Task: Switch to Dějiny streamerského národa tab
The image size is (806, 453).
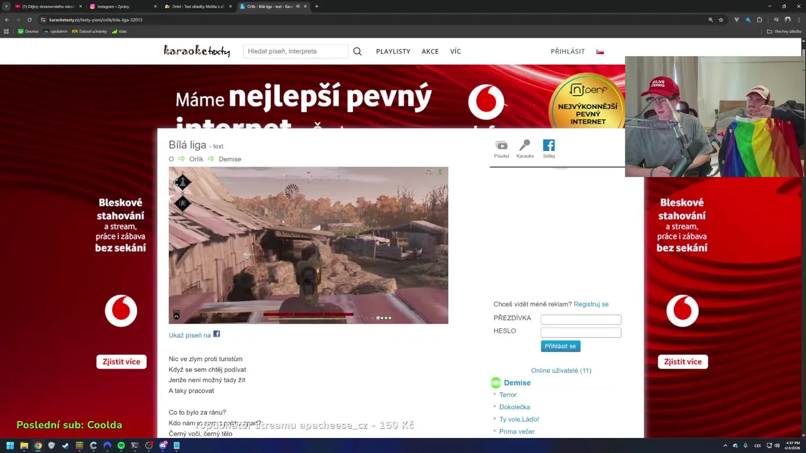Action: click(48, 6)
